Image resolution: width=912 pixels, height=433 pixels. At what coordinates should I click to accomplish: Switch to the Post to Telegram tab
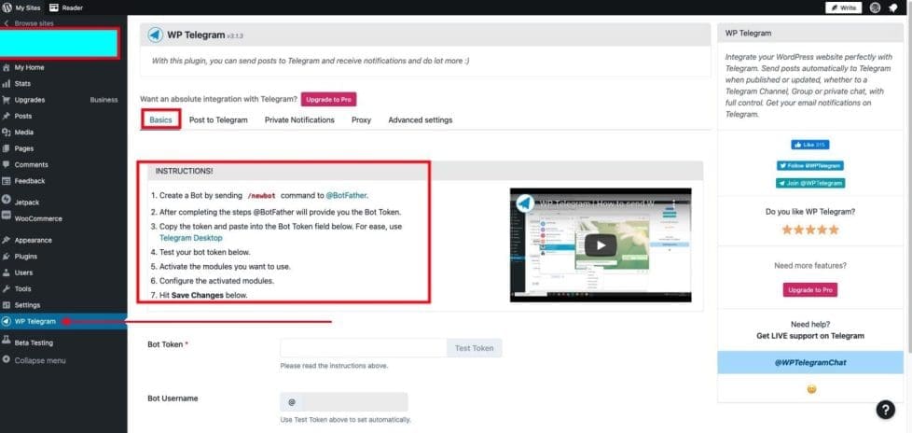point(218,120)
